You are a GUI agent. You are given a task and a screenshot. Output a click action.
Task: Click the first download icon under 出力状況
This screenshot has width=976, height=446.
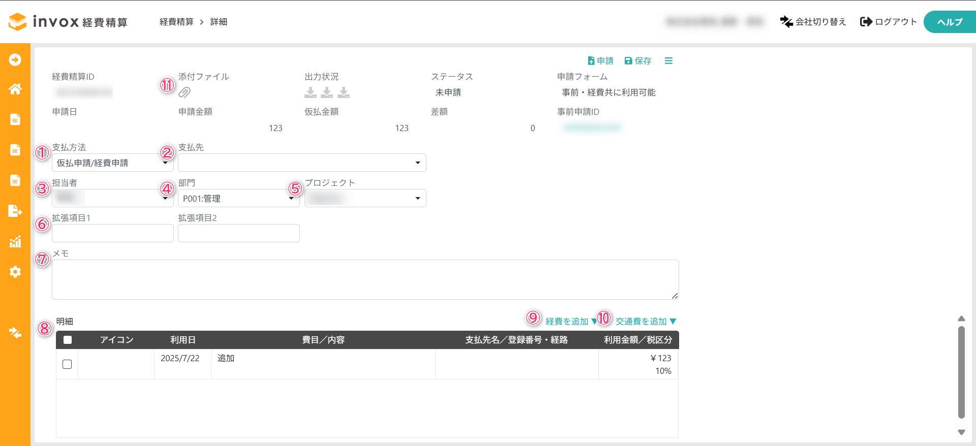coord(310,92)
